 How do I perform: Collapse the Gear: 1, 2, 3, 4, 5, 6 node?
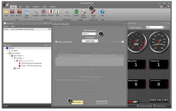tap(14, 61)
